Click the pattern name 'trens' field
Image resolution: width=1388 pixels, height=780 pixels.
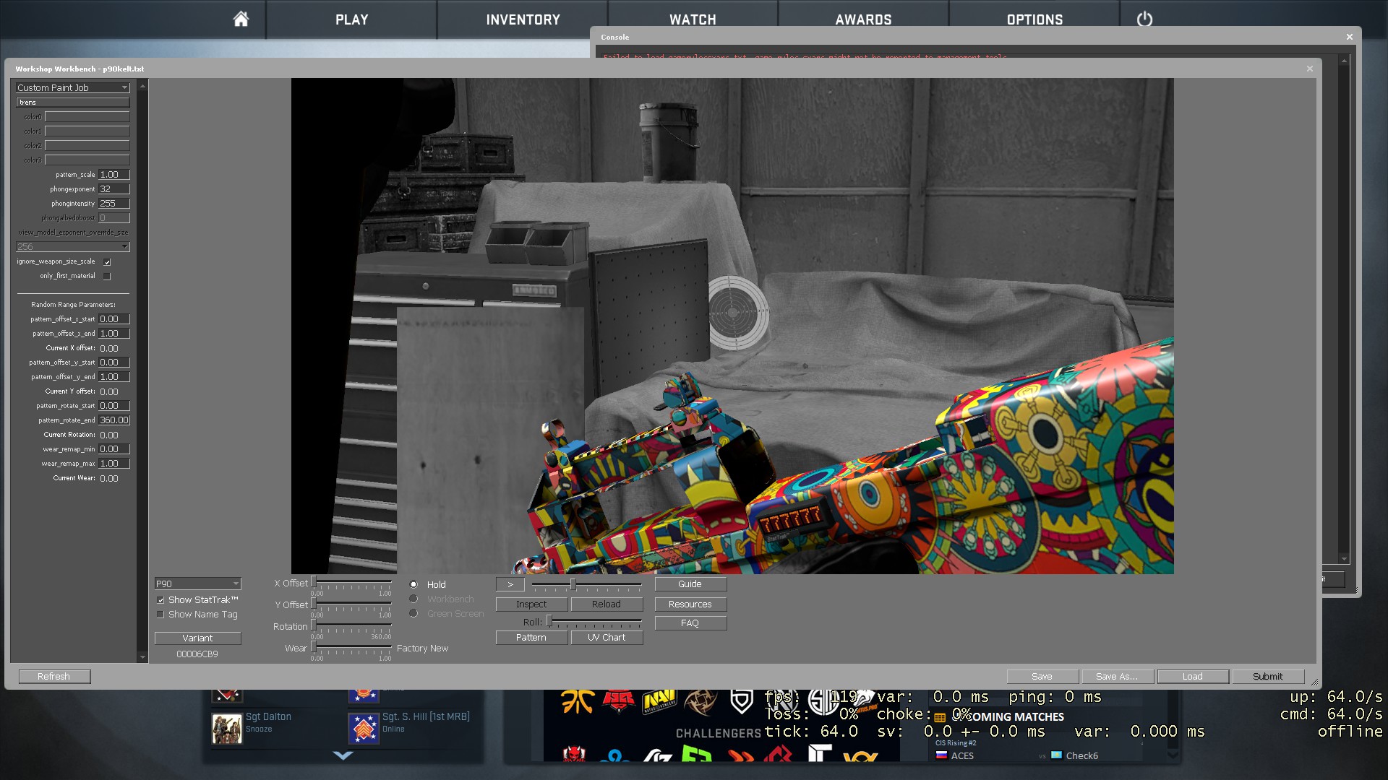(x=73, y=103)
